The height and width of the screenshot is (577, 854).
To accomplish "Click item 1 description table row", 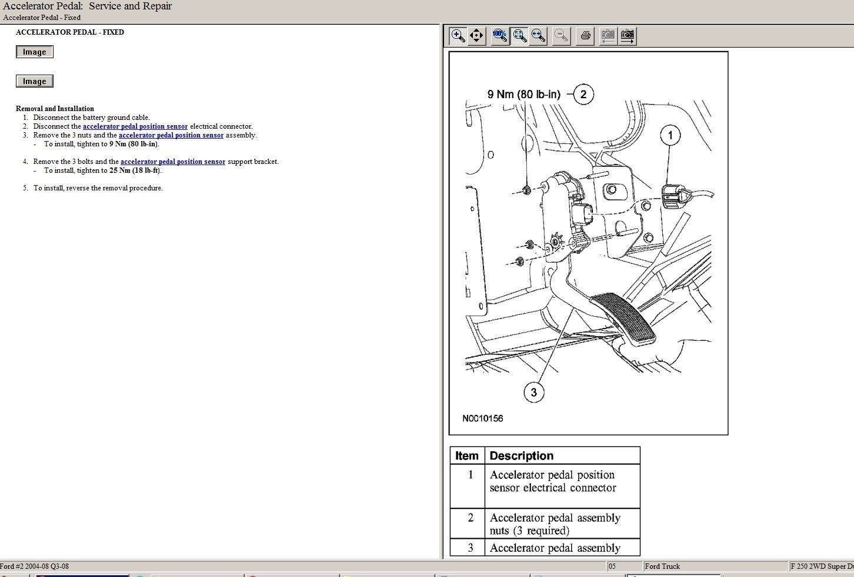I will click(x=545, y=486).
